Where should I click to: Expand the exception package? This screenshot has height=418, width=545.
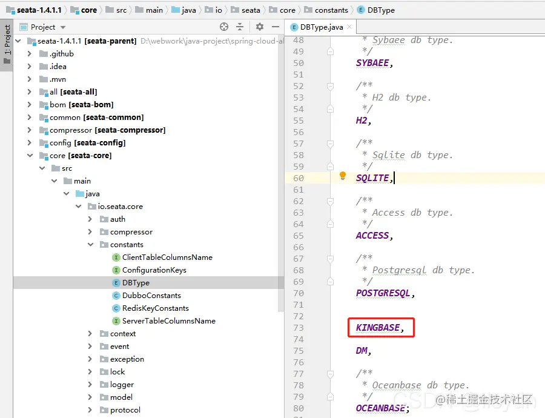click(90, 359)
